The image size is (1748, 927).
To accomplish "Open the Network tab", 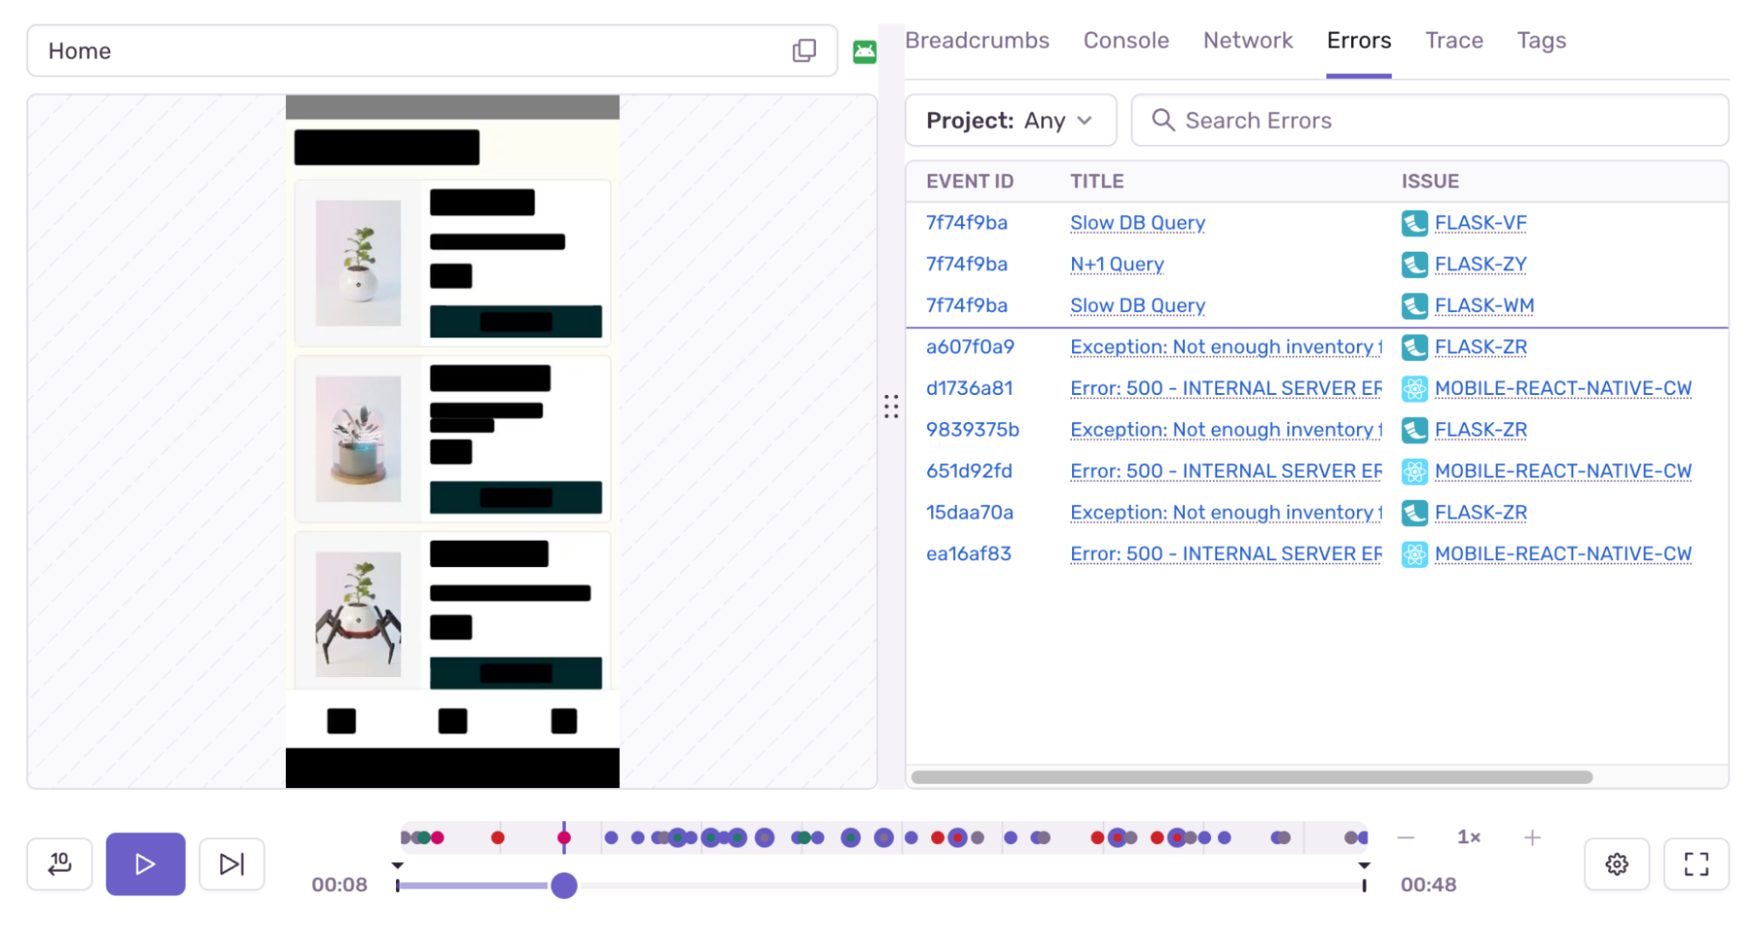I will [x=1247, y=40].
